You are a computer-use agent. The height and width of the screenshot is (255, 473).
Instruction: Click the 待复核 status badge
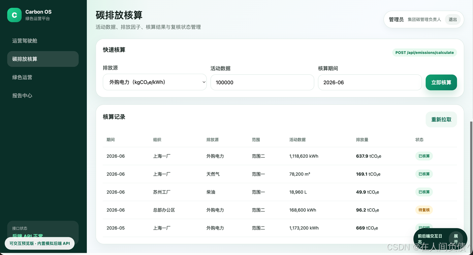click(x=424, y=210)
